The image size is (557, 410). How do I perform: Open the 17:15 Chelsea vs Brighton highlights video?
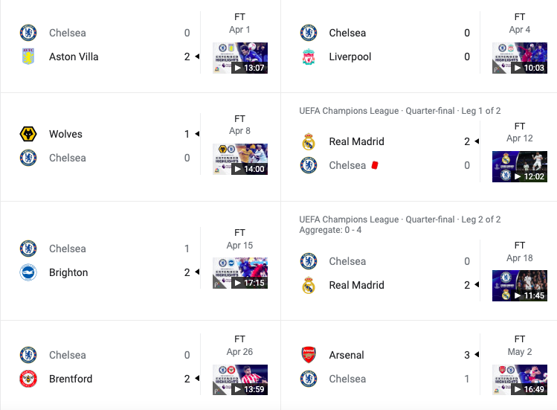240,273
